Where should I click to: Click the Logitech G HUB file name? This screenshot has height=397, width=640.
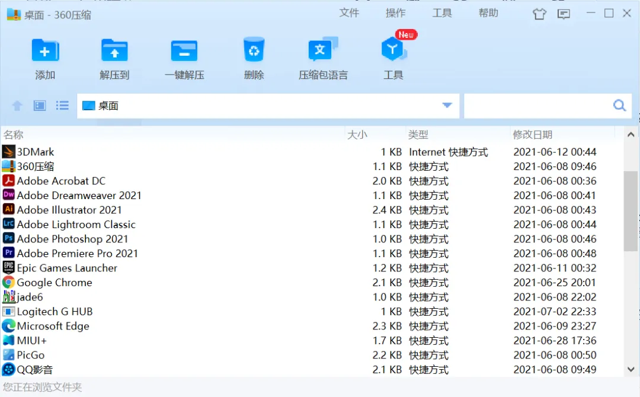click(x=55, y=312)
